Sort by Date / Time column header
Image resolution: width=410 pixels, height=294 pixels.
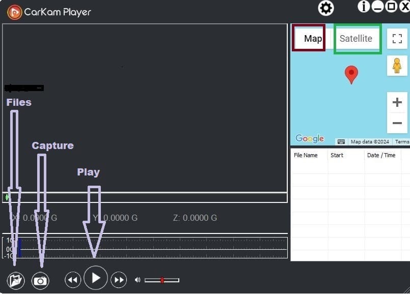pyautogui.click(x=382, y=155)
